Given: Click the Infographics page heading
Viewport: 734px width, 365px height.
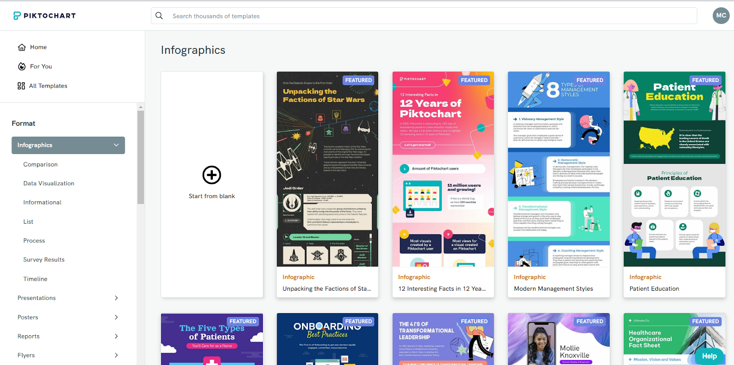Looking at the screenshot, I should 193,50.
